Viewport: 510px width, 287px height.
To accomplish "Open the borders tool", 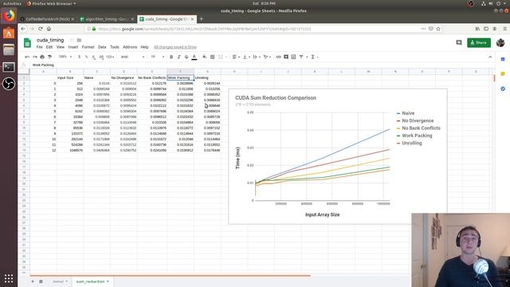I will pos(213,57).
